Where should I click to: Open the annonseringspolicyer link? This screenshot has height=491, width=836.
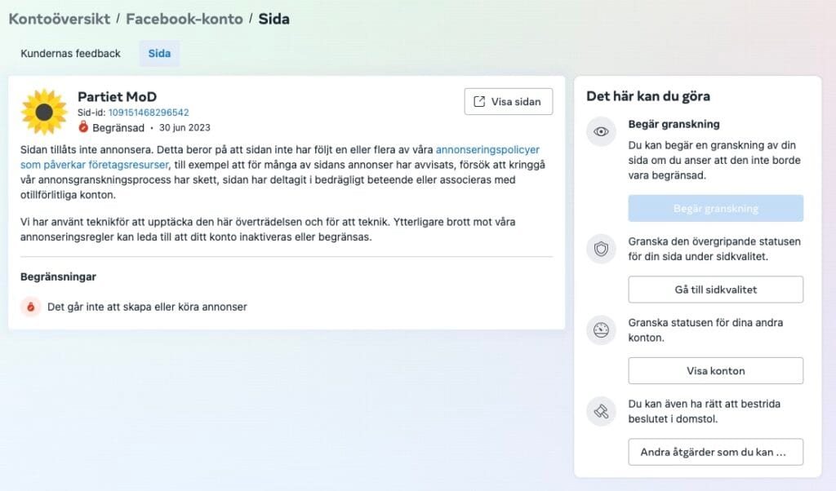tap(488, 149)
